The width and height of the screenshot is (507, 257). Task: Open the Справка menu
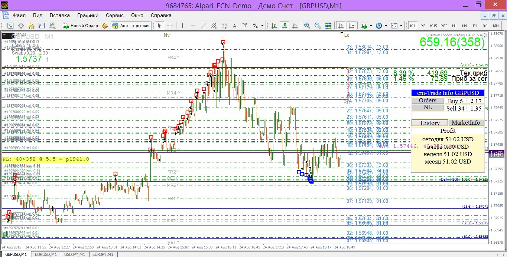(x=161, y=15)
